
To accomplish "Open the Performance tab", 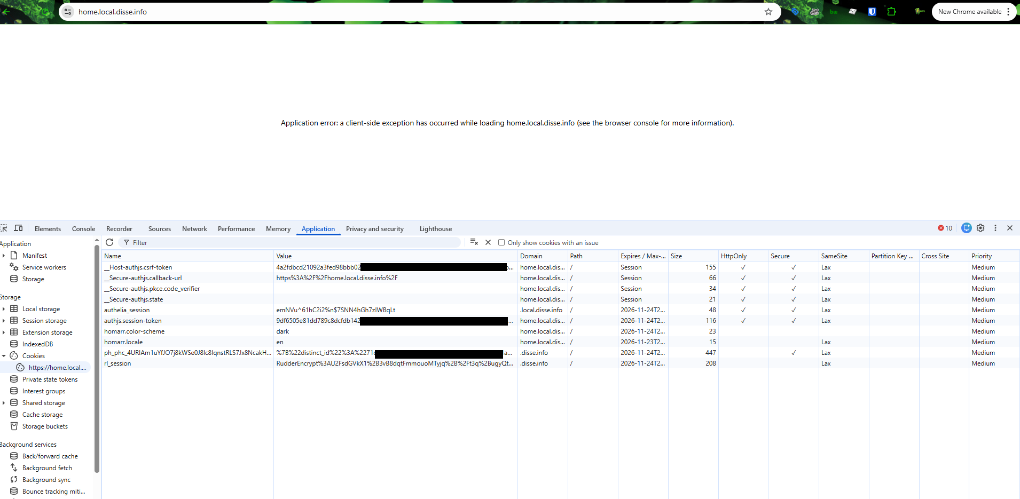I will (236, 229).
